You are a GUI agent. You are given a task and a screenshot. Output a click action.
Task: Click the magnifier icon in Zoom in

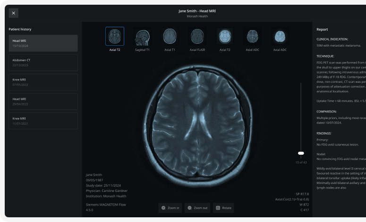coord(163,207)
